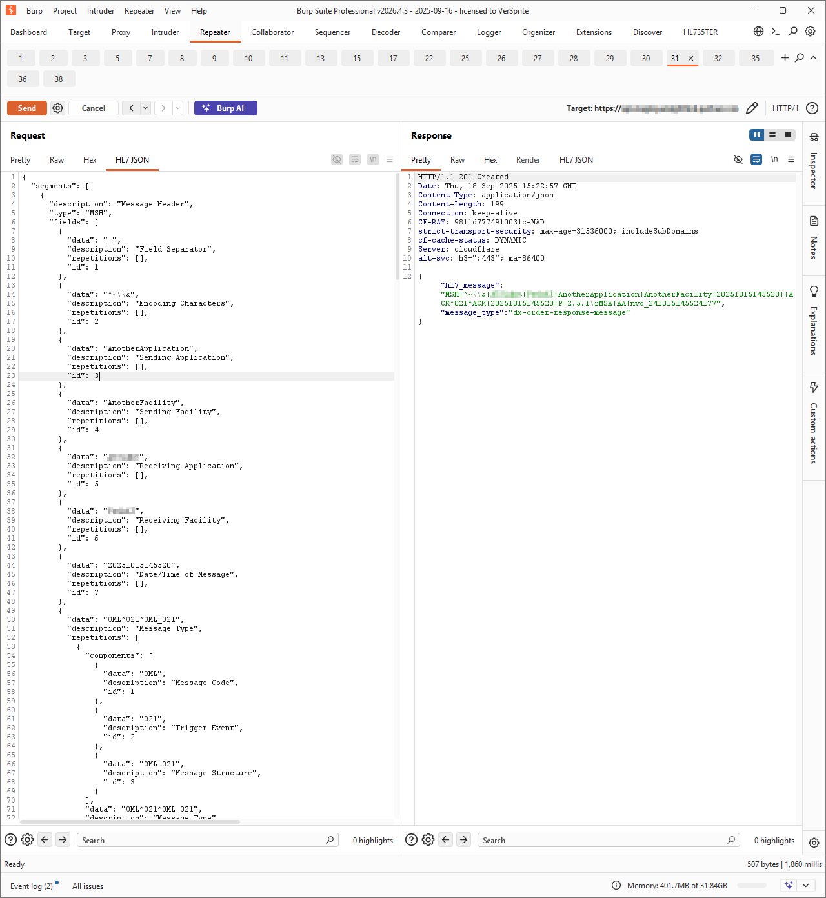Open command palette terminal icon
This screenshot has height=898, width=826.
(x=776, y=32)
